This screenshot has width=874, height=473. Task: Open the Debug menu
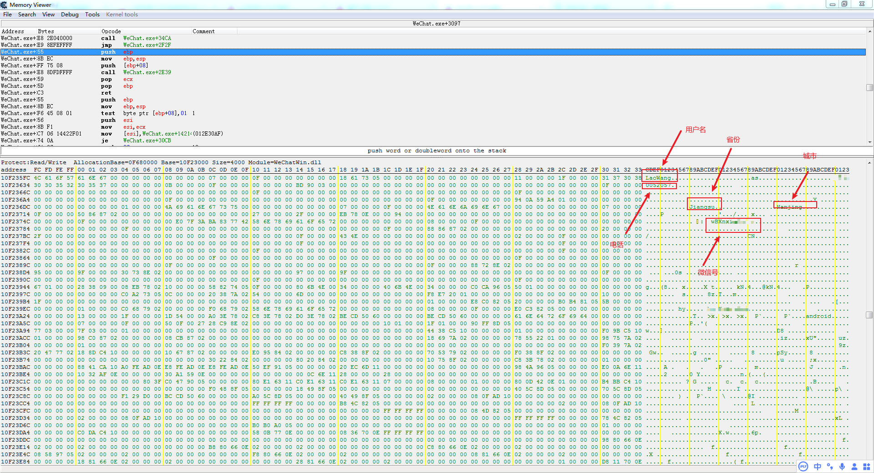(x=70, y=15)
